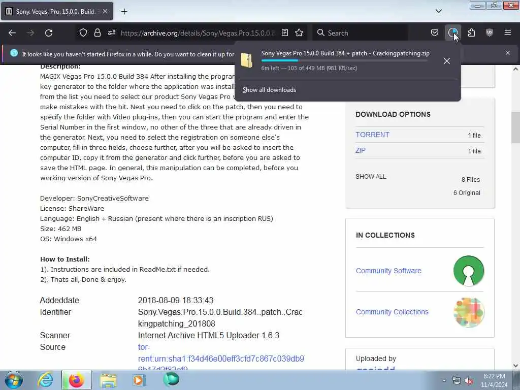Image resolution: width=520 pixels, height=390 pixels.
Task: Click the '6 Original' count text
Action: tap(467, 192)
